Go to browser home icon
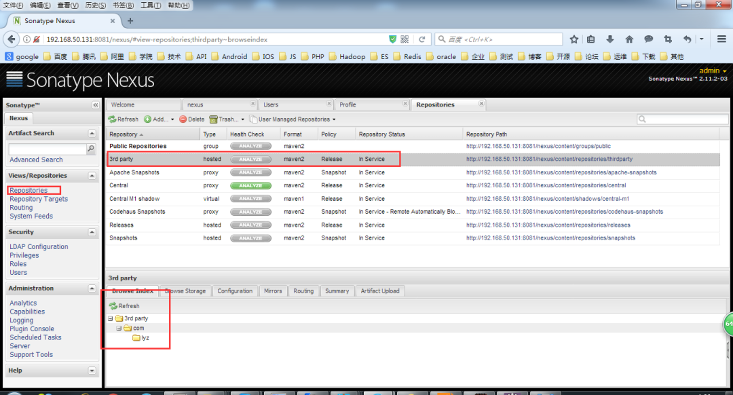Viewport: 733px width, 395px height. click(629, 39)
